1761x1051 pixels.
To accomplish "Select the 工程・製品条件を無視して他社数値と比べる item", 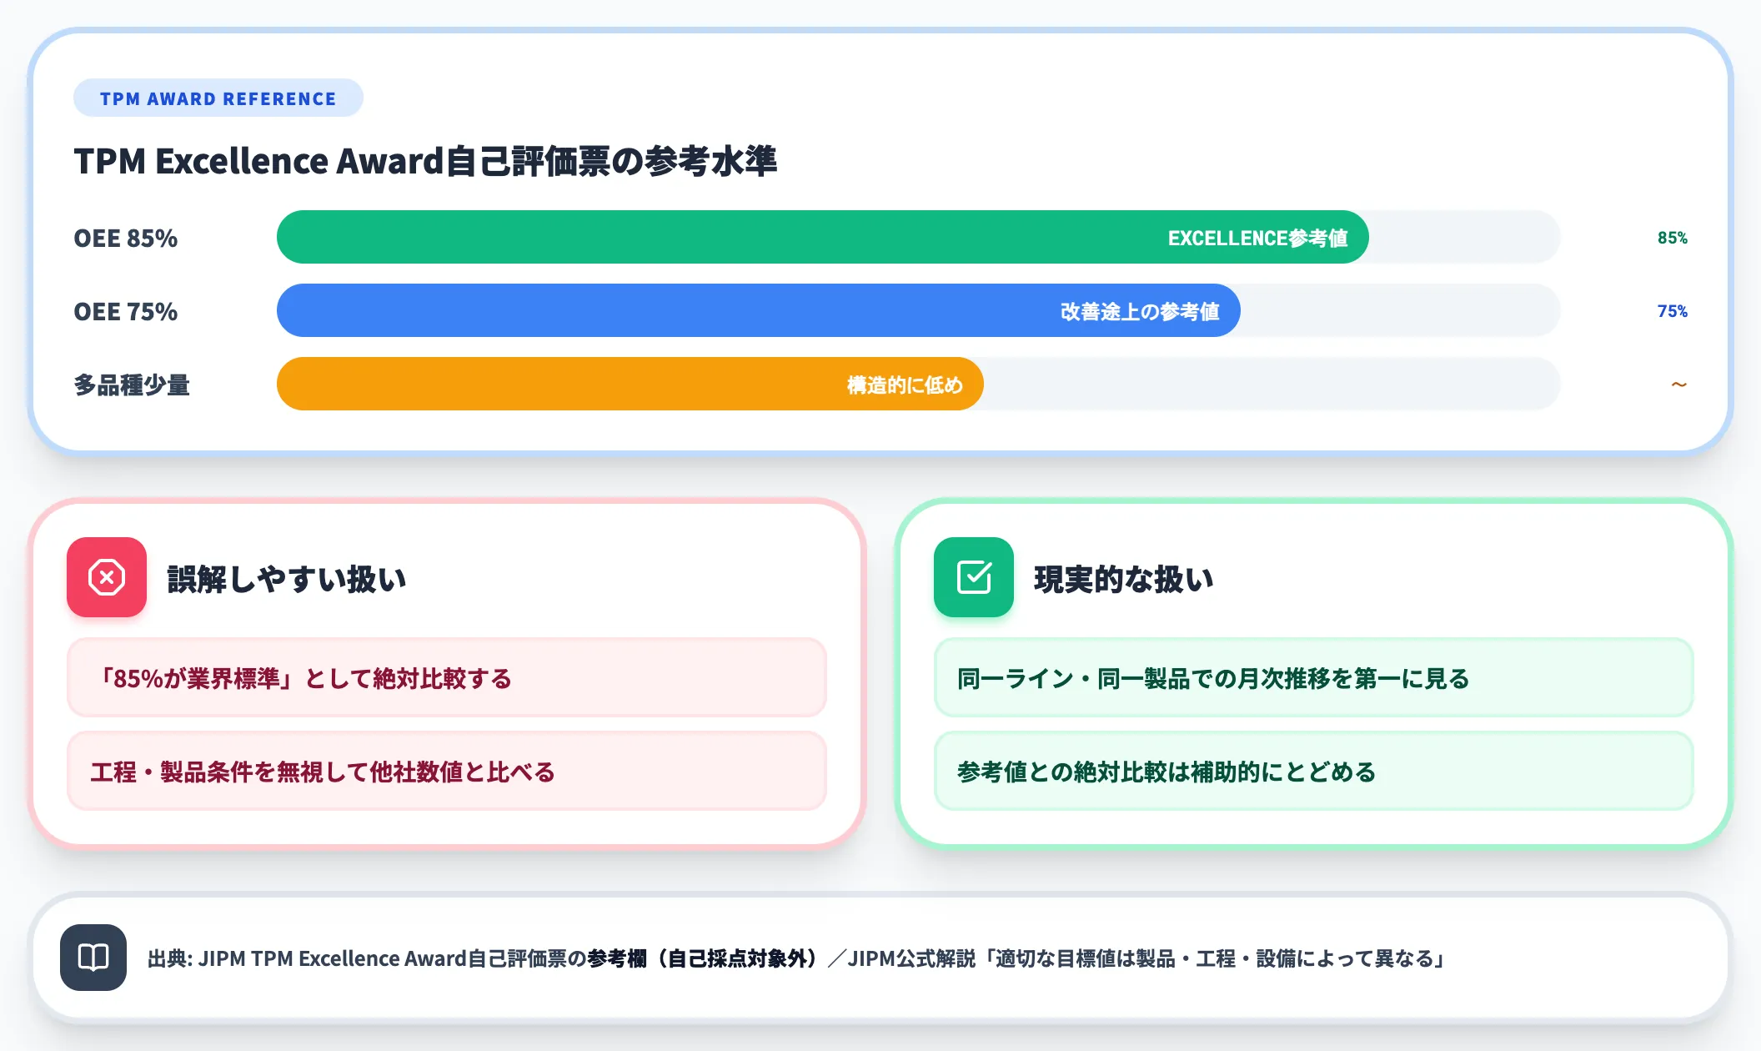I will [x=447, y=772].
